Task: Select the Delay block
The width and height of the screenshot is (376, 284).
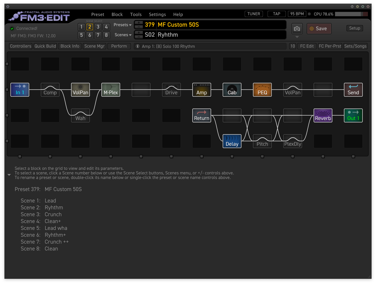Action: point(232,141)
